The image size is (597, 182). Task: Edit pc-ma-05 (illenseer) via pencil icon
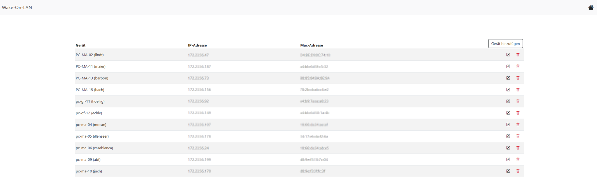click(x=508, y=136)
